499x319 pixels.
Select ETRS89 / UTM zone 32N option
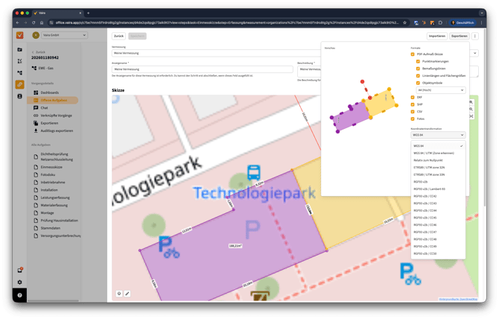coord(430,168)
